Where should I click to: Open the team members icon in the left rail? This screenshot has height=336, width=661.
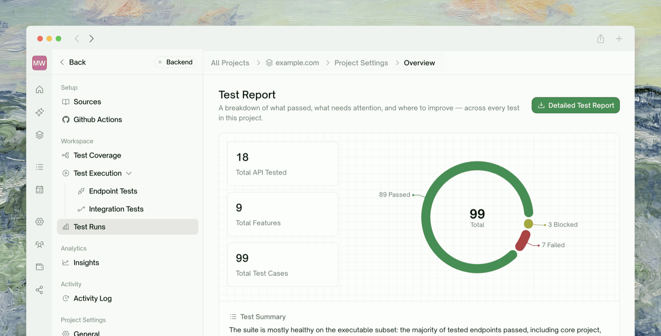click(40, 244)
